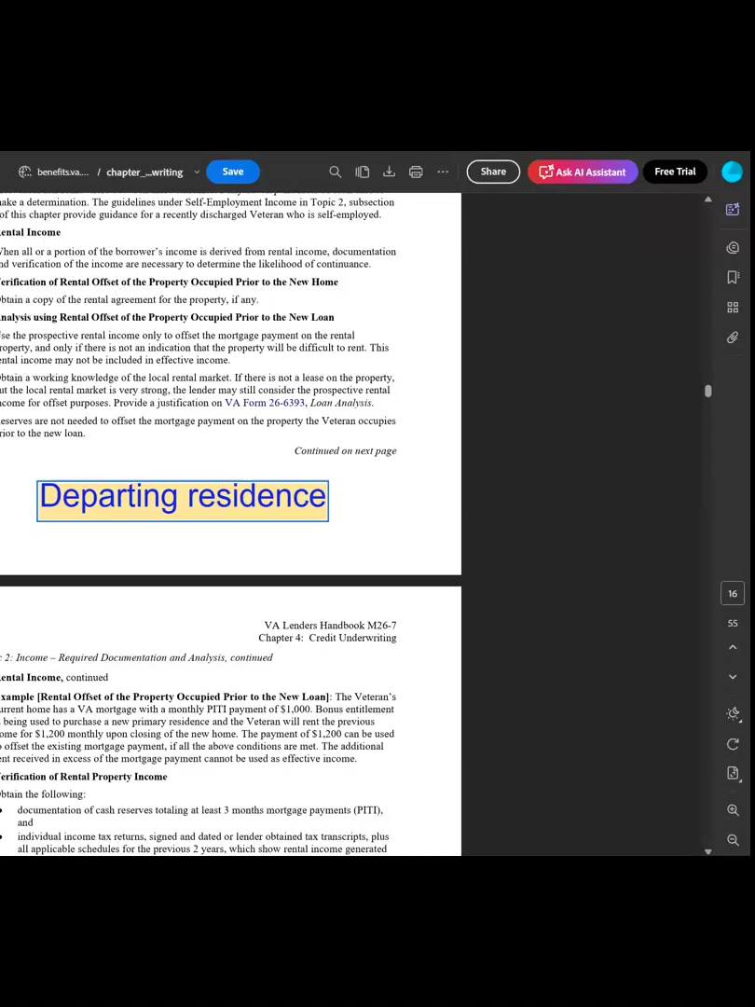Screen dimensions: 755x1007
Task: Open the bookmarks panel
Action: [733, 278]
